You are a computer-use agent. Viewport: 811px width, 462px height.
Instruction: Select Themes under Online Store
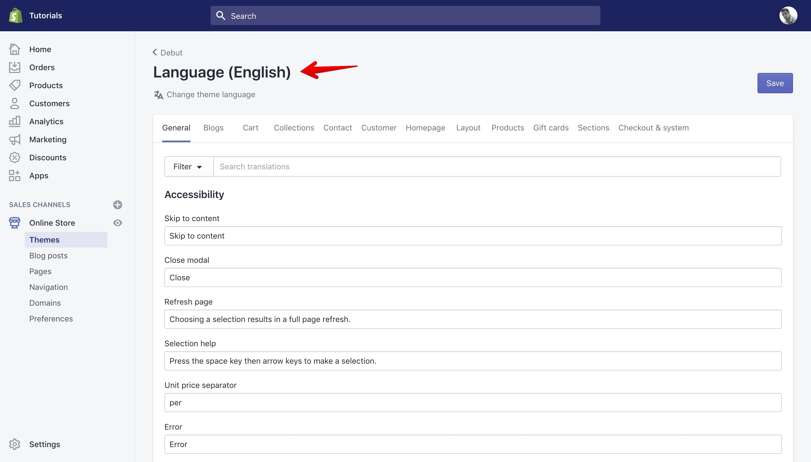[x=66, y=240]
